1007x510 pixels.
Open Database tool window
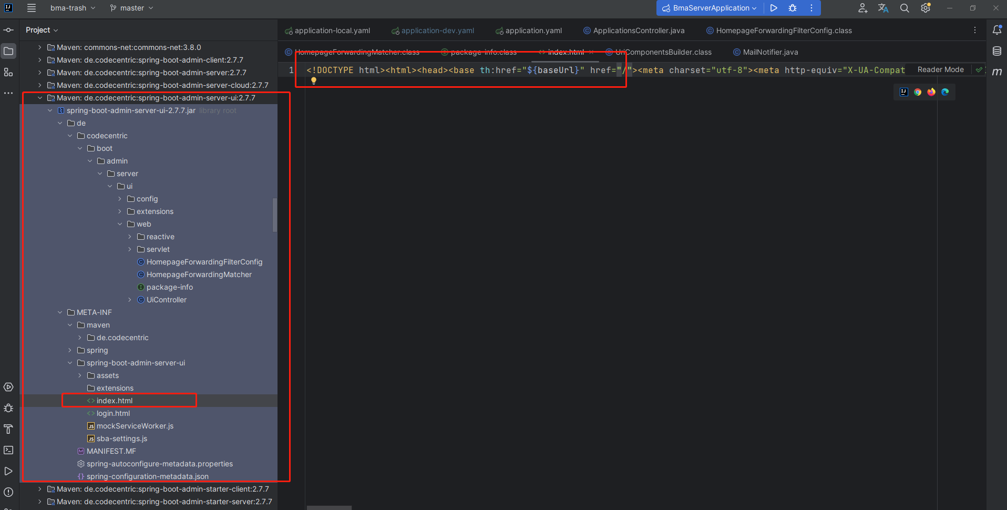click(997, 51)
